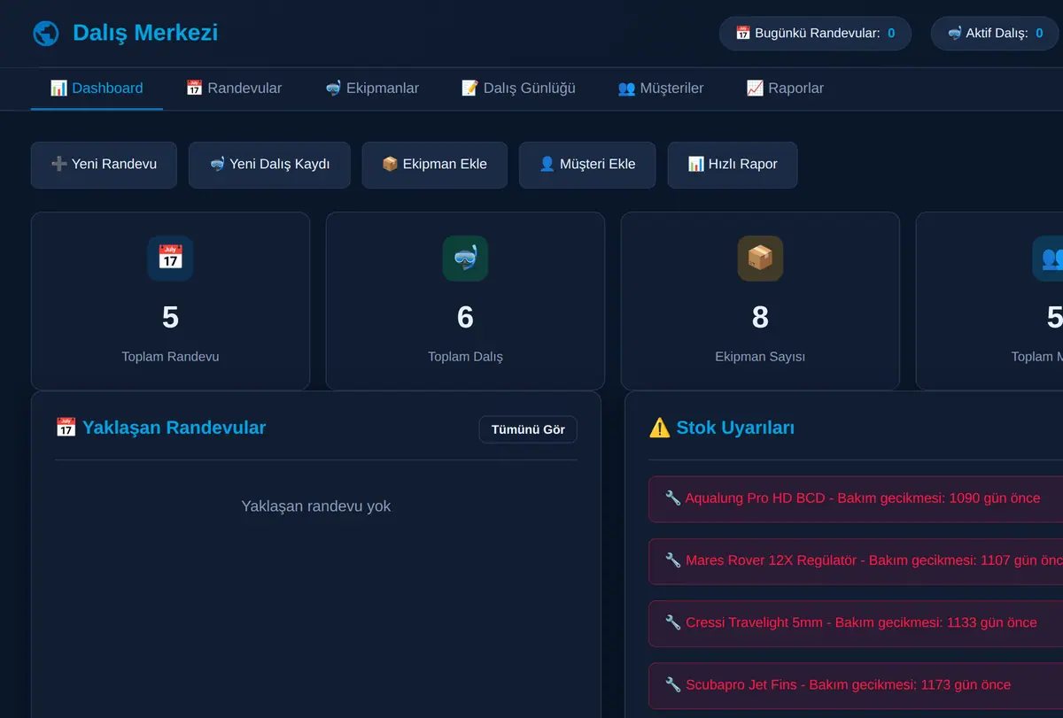Click the diving mask icon in Toplam Dalış card
Image resolution: width=1063 pixels, height=718 pixels.
click(465, 258)
